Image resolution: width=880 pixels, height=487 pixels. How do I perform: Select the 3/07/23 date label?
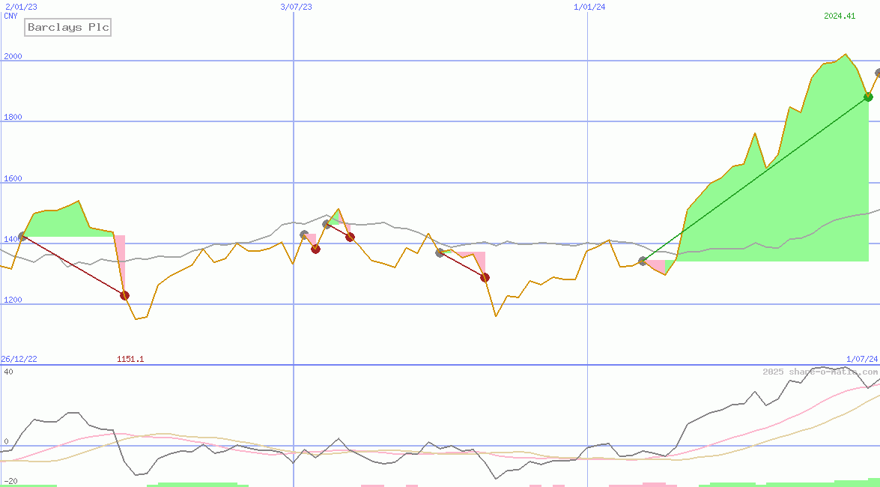coord(295,7)
